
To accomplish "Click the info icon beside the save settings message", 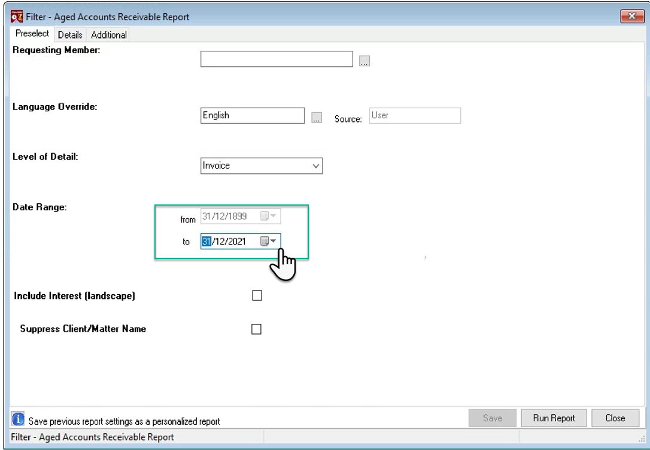I will 18,420.
